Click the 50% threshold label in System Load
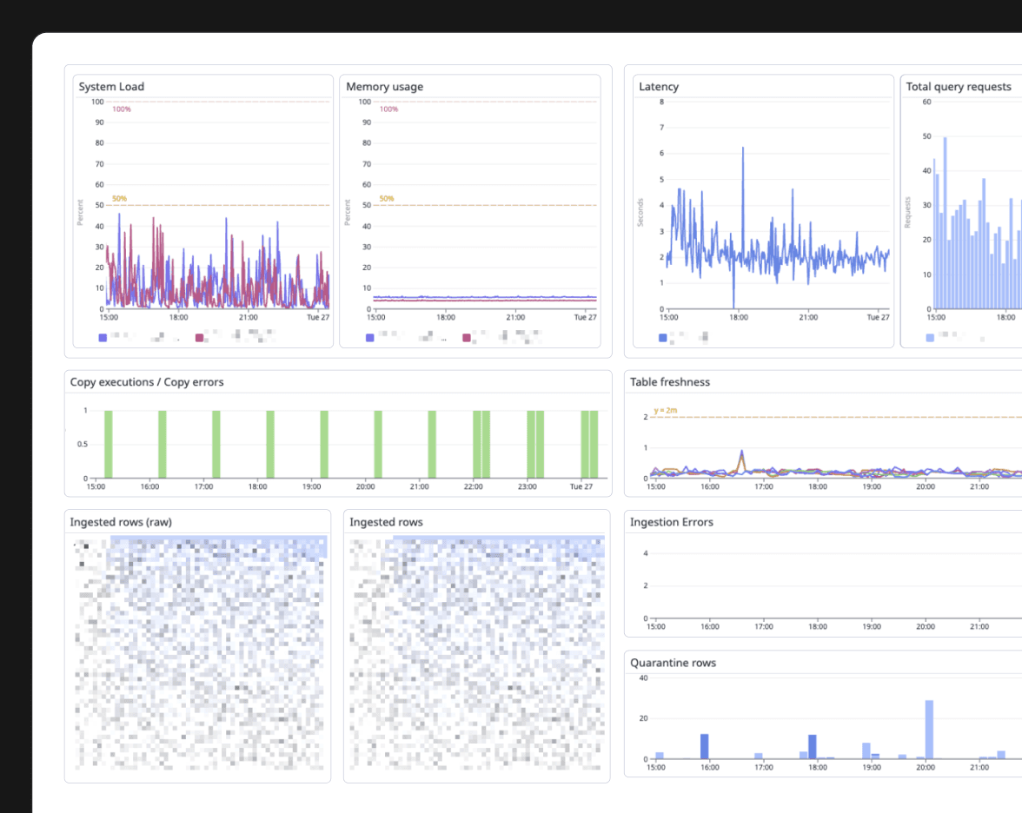Screen dimensions: 1022x813 click(x=119, y=199)
